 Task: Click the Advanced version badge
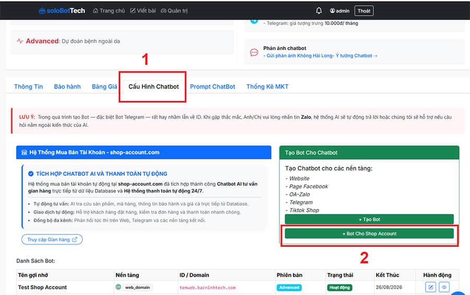point(289,288)
